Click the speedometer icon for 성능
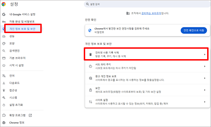 pos(4,36)
